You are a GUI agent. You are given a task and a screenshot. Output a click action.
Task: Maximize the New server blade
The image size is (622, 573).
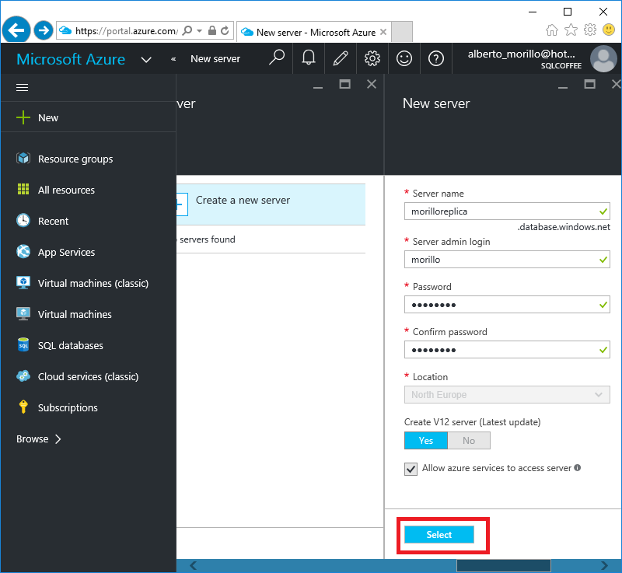[x=590, y=84]
